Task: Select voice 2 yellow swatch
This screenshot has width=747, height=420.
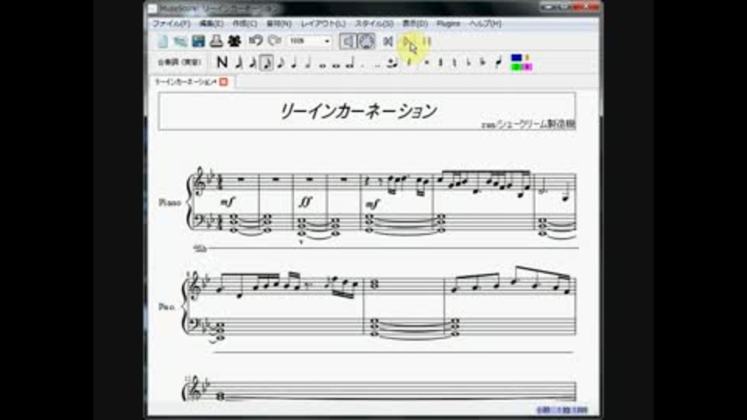Action: tap(528, 58)
